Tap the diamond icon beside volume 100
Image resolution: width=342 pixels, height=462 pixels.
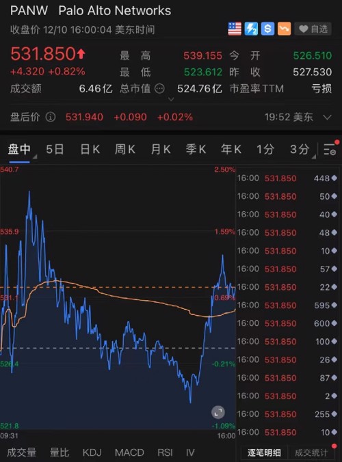pos(334,342)
